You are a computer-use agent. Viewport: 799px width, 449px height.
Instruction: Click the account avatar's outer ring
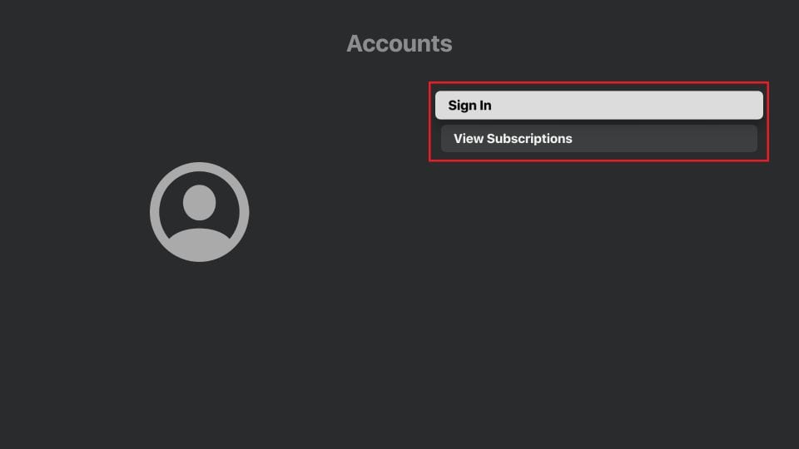[155, 212]
